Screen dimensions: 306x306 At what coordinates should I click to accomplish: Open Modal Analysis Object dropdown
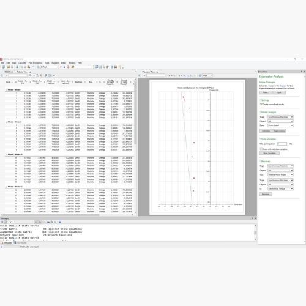pyautogui.click(x=280, y=121)
